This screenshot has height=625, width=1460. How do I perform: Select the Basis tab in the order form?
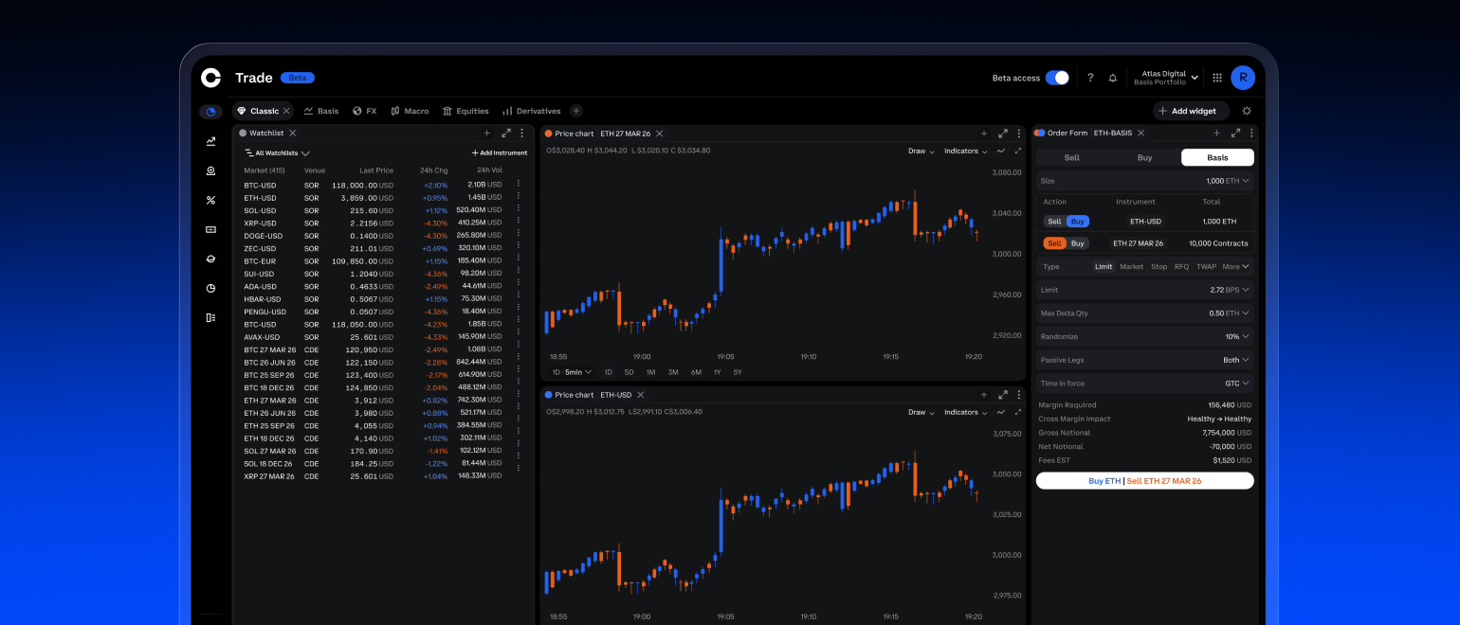click(1217, 157)
